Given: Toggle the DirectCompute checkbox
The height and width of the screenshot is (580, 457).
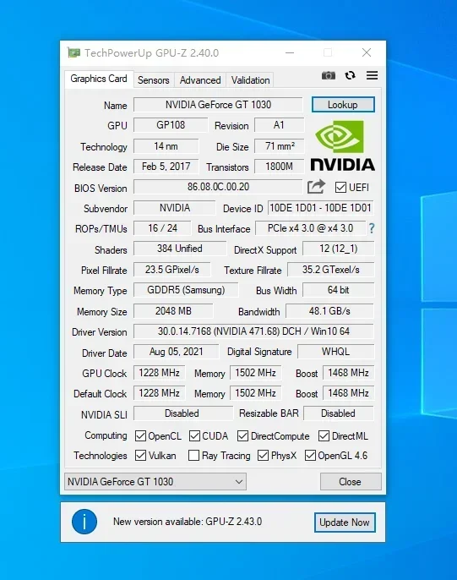Looking at the screenshot, I should 242,435.
